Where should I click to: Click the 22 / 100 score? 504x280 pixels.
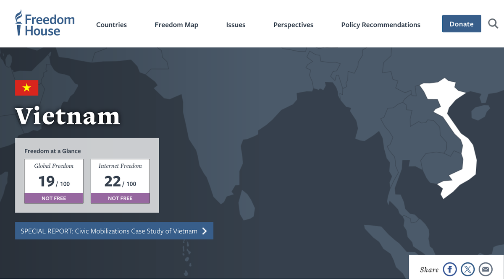120,181
